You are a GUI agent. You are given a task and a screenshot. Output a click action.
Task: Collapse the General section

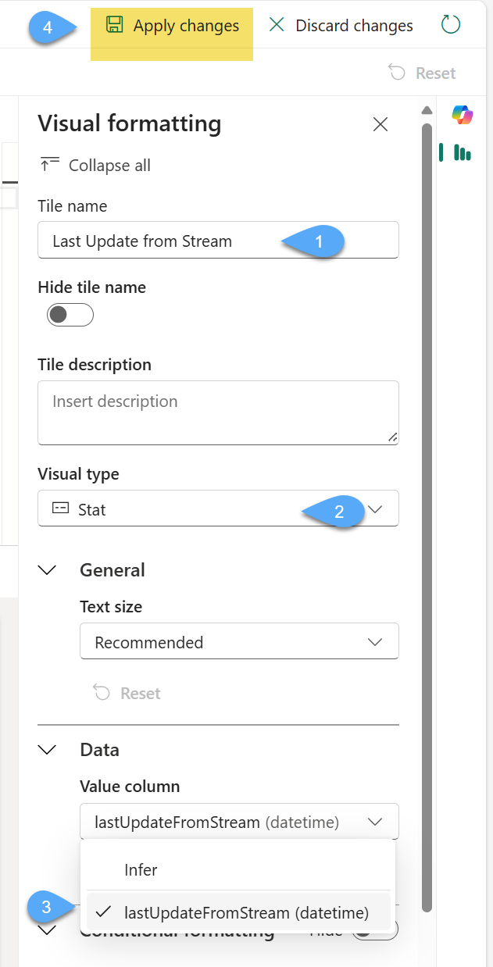click(x=48, y=570)
